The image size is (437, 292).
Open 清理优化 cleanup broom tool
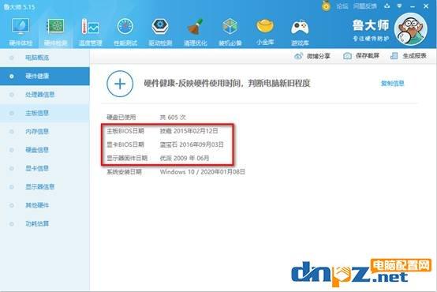point(195,32)
